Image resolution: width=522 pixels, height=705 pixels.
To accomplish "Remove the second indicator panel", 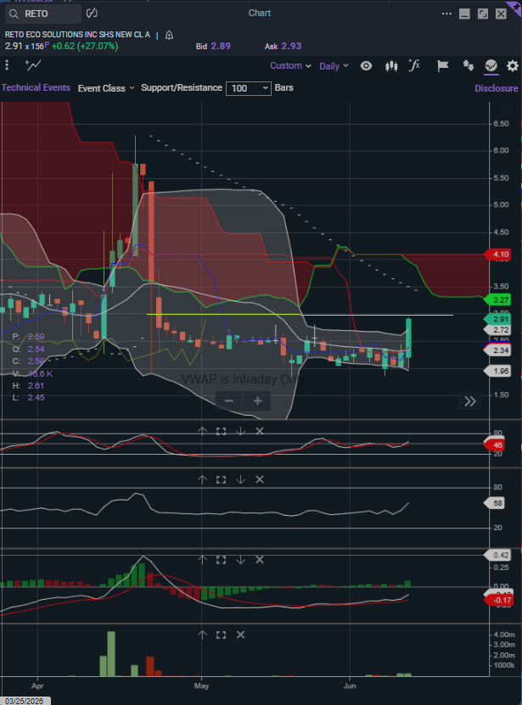I will pos(260,479).
